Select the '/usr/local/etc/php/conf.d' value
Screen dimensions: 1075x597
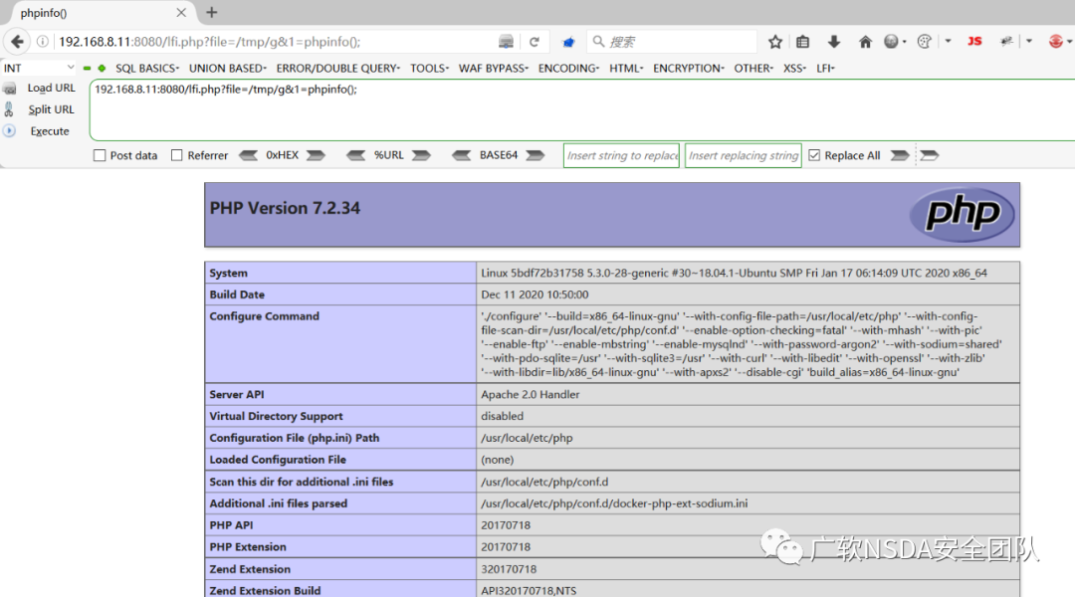[x=544, y=482]
